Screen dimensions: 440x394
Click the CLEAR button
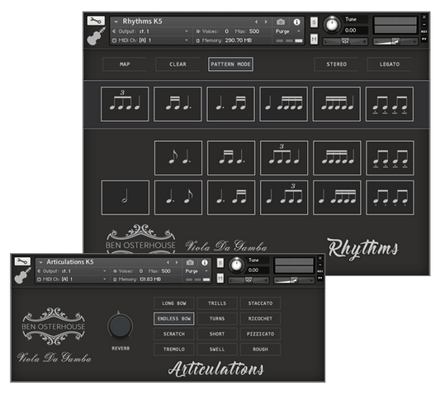[177, 64]
